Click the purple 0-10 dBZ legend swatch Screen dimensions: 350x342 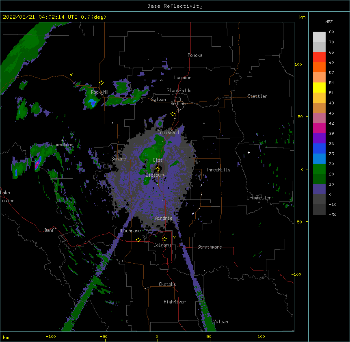click(x=319, y=189)
